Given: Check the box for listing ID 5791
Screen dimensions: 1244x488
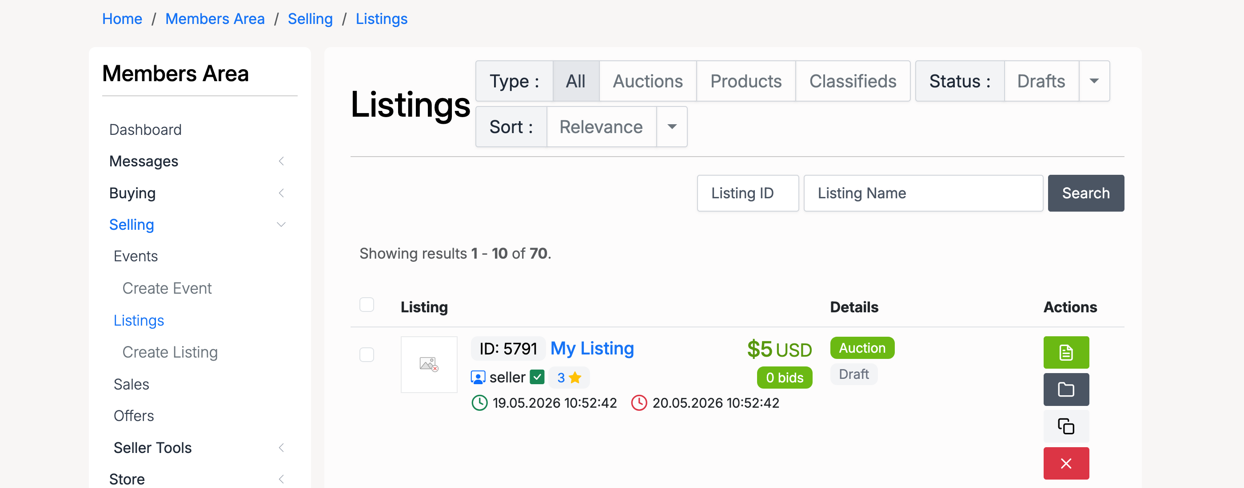Looking at the screenshot, I should click(x=367, y=354).
